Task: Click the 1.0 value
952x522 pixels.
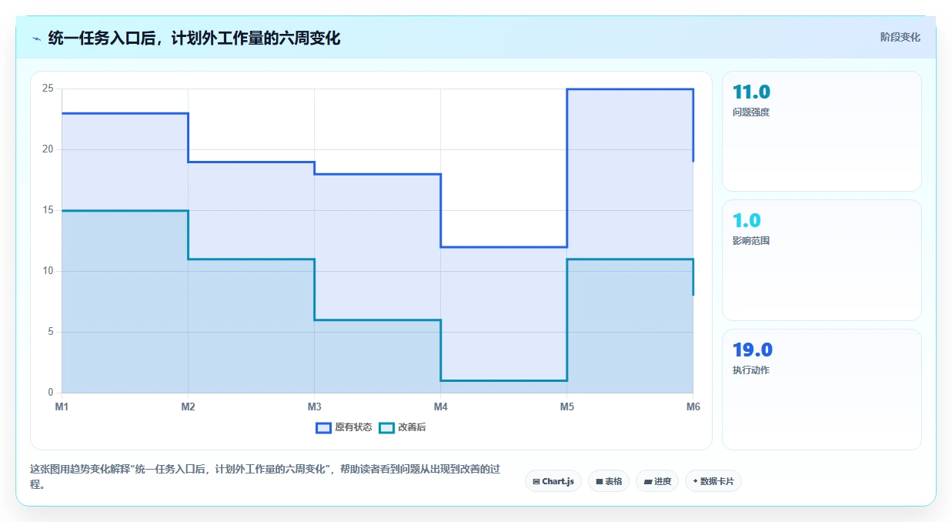Action: pyautogui.click(x=747, y=220)
